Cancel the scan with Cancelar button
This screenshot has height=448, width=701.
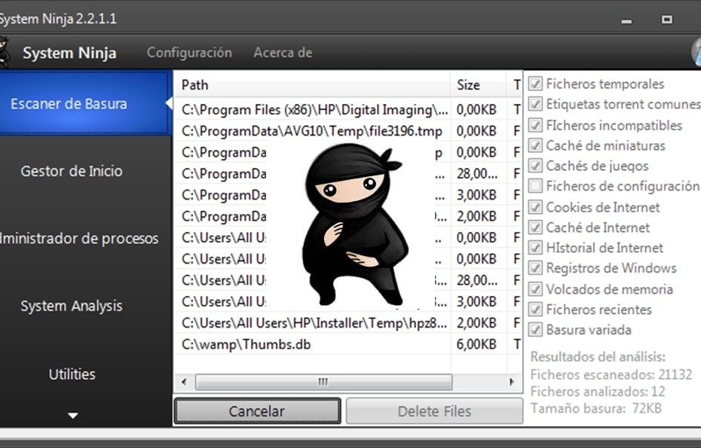[x=257, y=411]
